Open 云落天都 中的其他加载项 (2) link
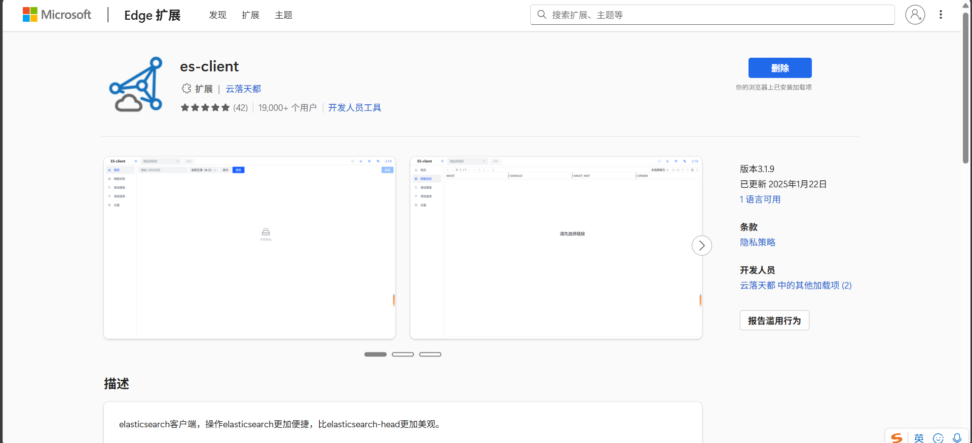Screen dimensions: 972x443 pyautogui.click(x=796, y=286)
